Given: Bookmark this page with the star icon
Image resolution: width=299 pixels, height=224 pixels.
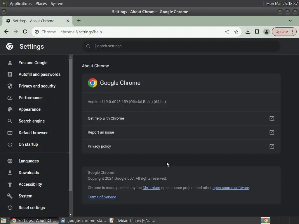Looking at the screenshot, I should 236,32.
